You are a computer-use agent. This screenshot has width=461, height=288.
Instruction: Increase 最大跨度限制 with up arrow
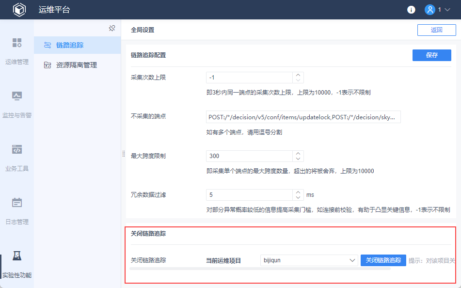pos(298,153)
